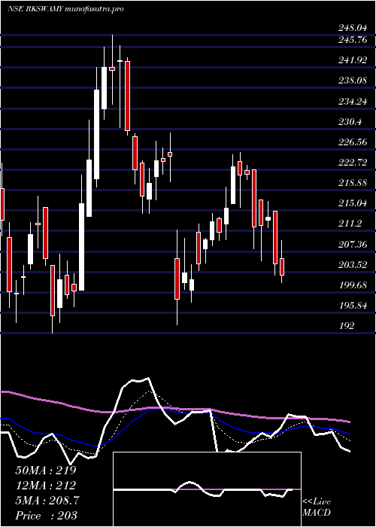The height and width of the screenshot is (527, 376).
Task: Click the 207.36 price axis label
Action: click(353, 245)
